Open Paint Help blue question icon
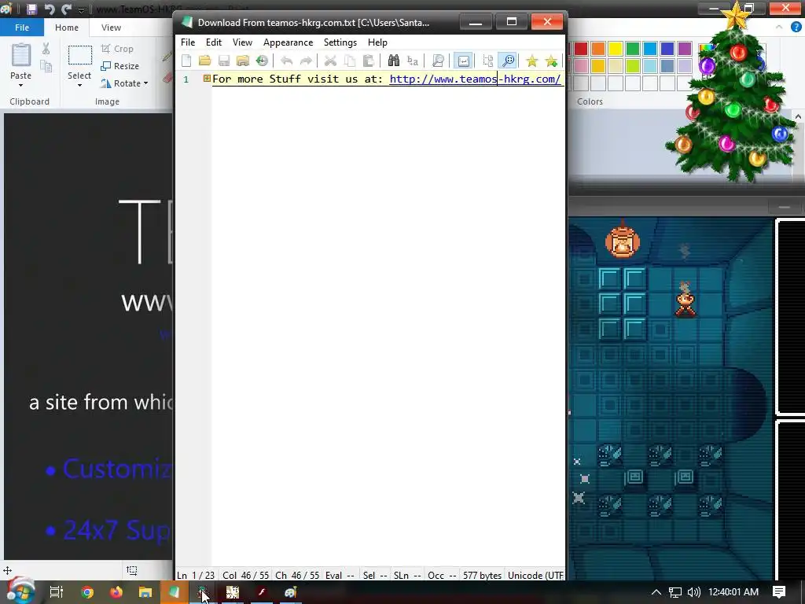 796,28
